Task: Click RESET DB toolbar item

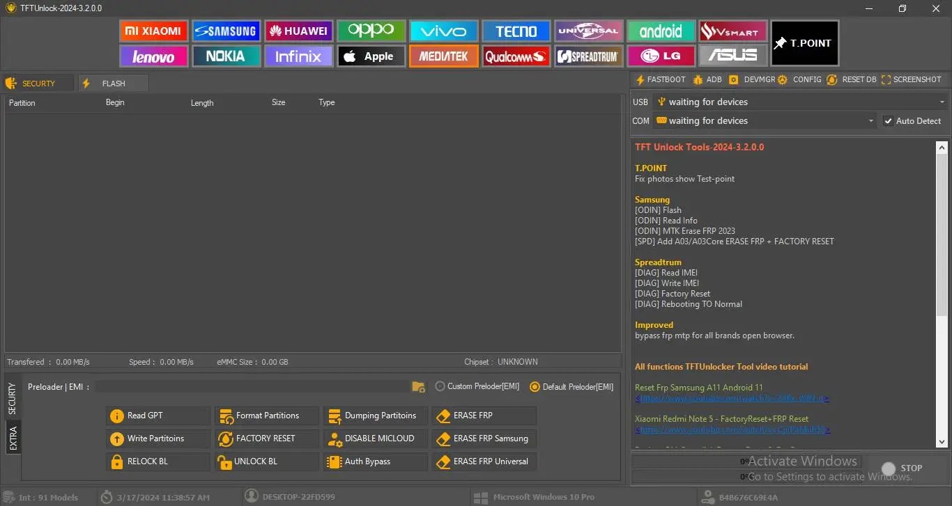Action: (852, 79)
